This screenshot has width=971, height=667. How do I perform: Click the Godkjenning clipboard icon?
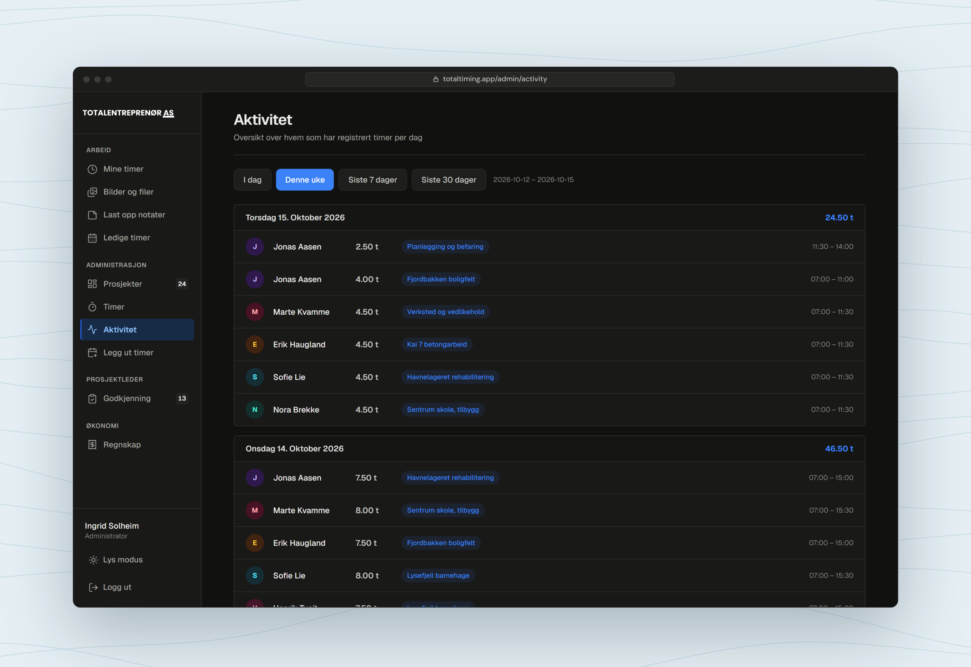(92, 399)
